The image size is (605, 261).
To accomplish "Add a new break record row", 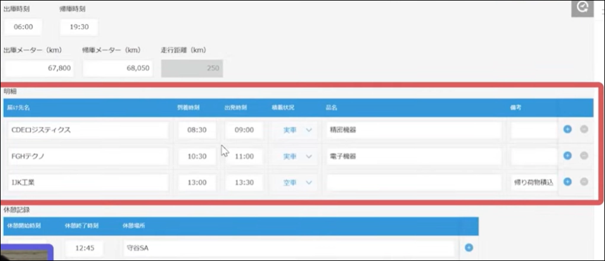I will (468, 247).
